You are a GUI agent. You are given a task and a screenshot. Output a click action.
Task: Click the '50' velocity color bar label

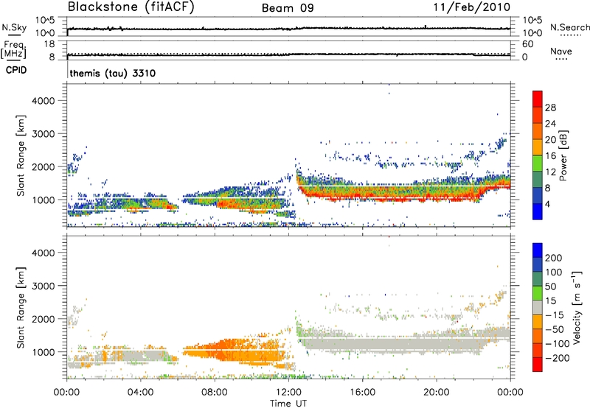[550, 286]
